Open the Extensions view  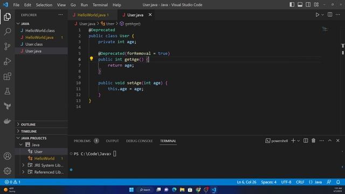[x=7, y=77]
